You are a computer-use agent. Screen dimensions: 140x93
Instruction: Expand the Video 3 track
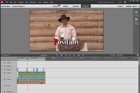(2, 63)
